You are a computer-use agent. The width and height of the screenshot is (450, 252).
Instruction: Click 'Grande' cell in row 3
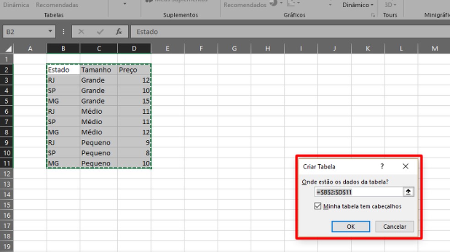click(99, 80)
